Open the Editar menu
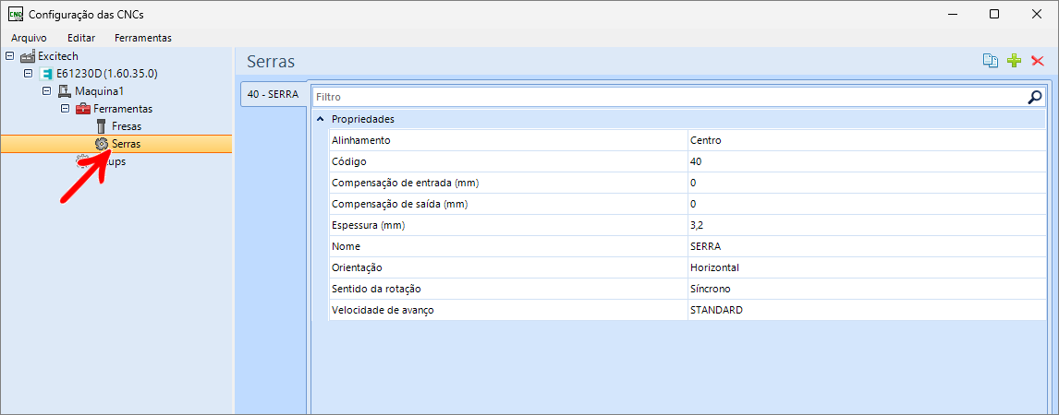The height and width of the screenshot is (415, 1059). point(81,38)
